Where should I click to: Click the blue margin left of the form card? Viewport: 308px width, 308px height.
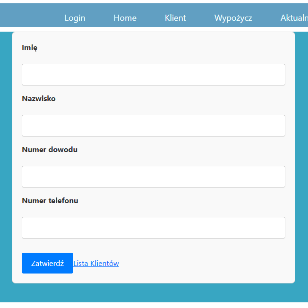coord(6,156)
